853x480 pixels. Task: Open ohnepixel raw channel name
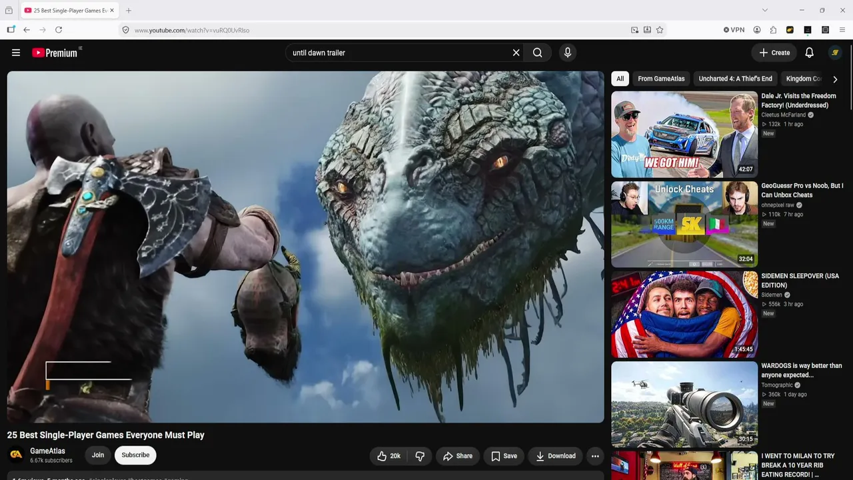tap(778, 205)
